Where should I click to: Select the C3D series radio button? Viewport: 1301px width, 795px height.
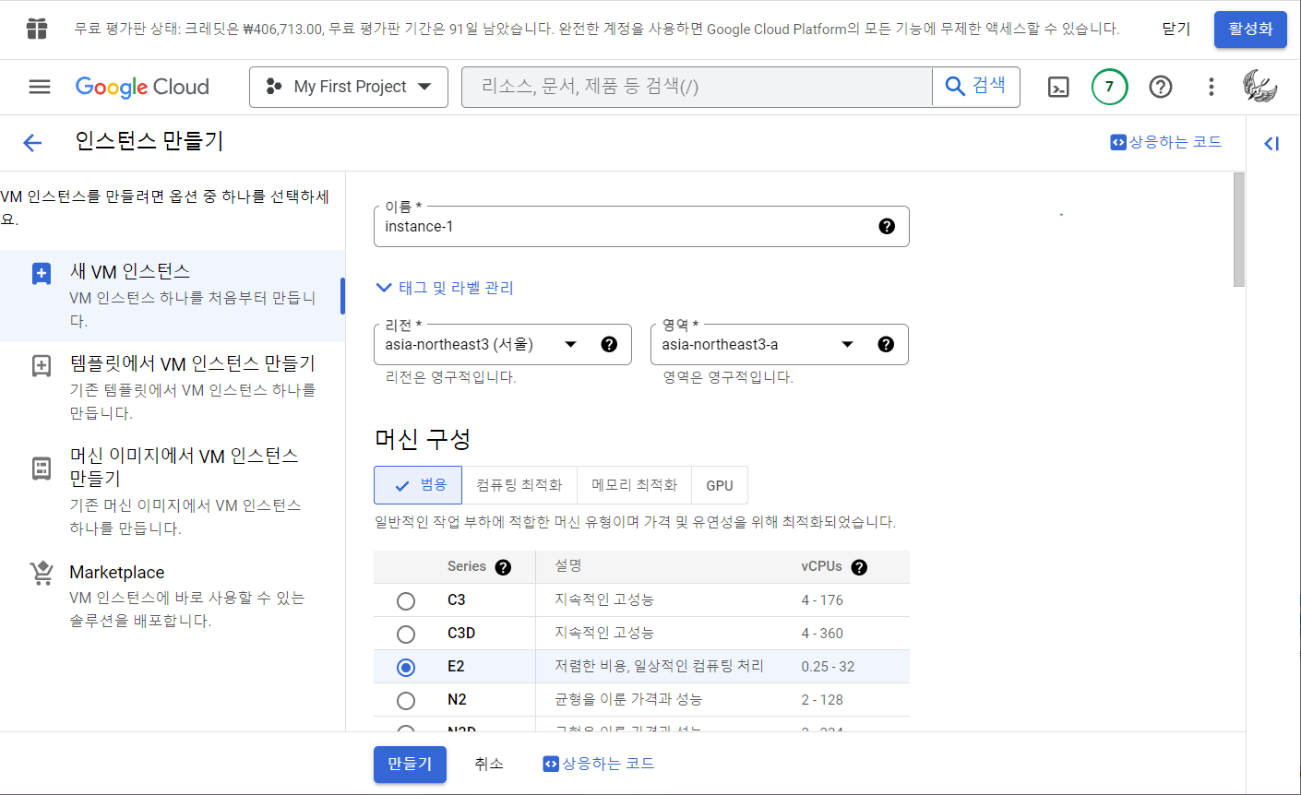point(406,635)
